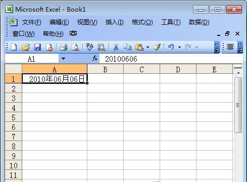The image size is (247, 182).
Task: Run the spelling check icon
Action: click(89, 47)
